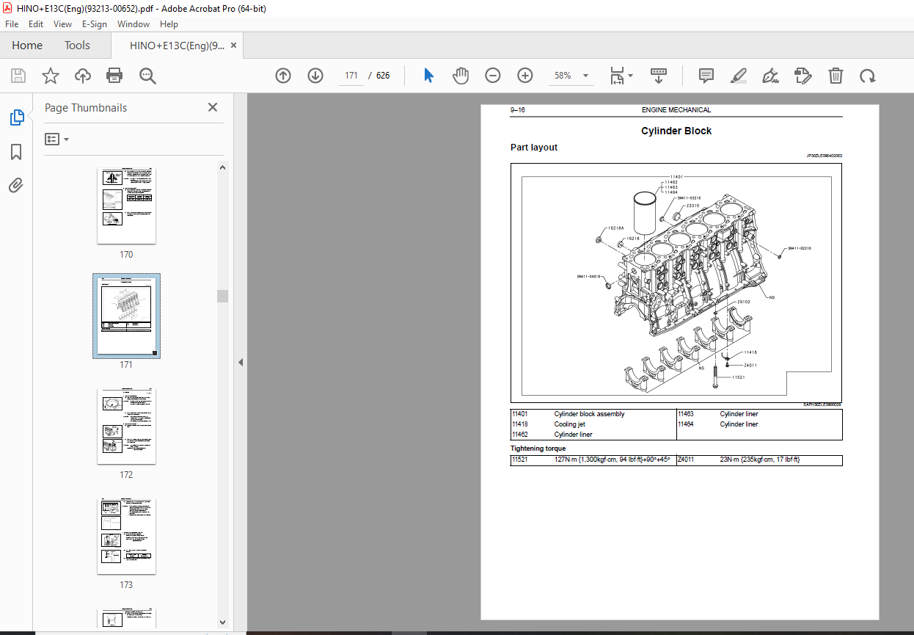Viewport: 914px width, 635px height.
Task: Select the HINO+E13C(Eng) document tab
Action: [177, 45]
